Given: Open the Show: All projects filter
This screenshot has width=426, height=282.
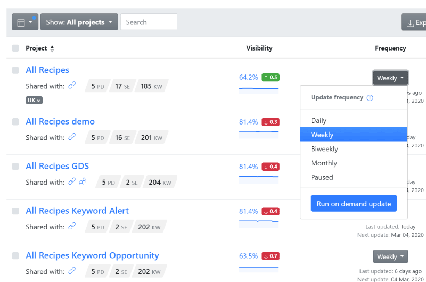Looking at the screenshot, I should (x=79, y=22).
